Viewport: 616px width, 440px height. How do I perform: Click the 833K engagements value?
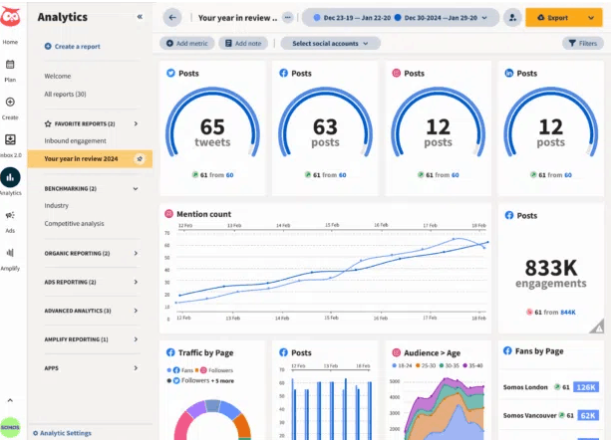(x=551, y=269)
